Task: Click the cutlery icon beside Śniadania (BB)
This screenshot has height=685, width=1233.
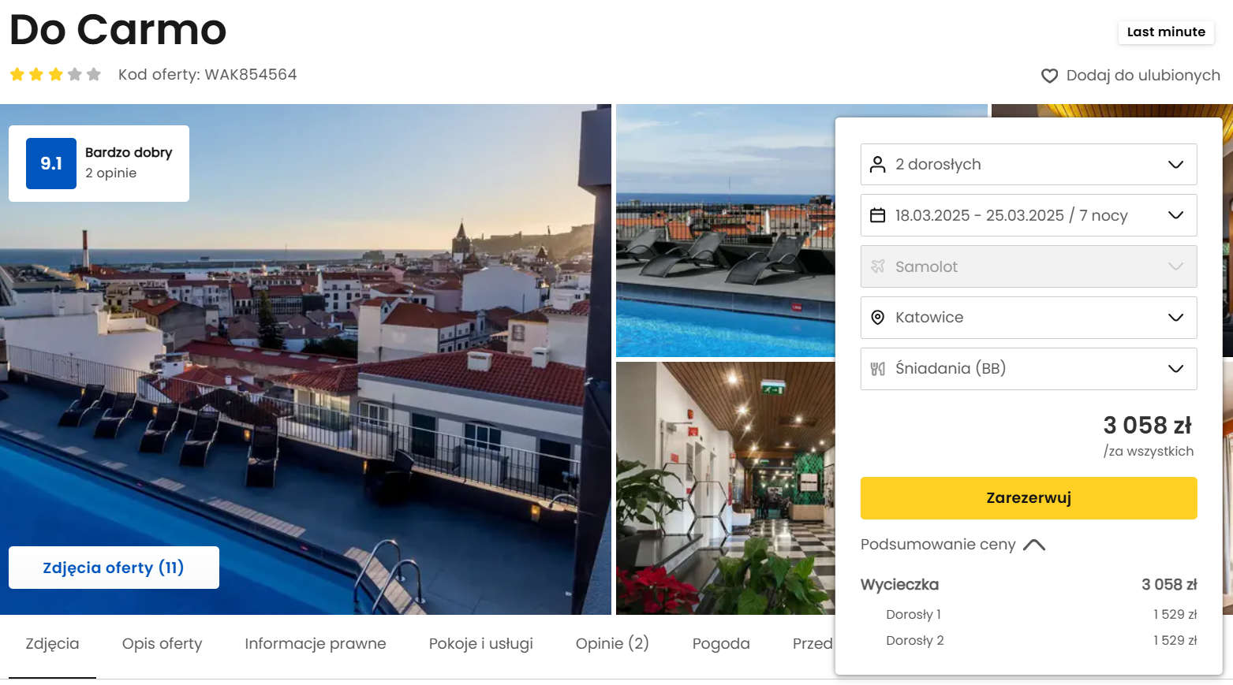Action: click(x=877, y=368)
